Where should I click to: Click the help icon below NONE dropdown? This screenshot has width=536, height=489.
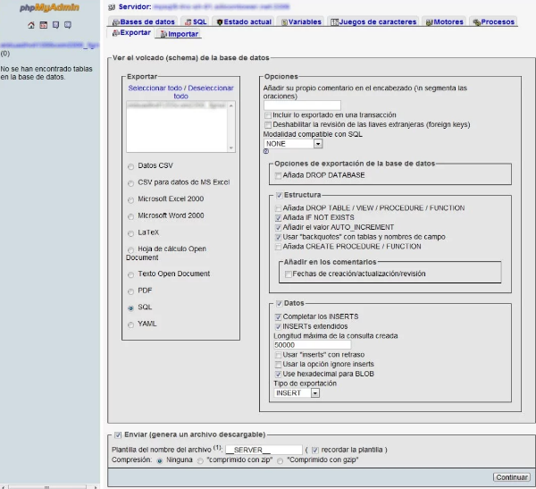266,151
